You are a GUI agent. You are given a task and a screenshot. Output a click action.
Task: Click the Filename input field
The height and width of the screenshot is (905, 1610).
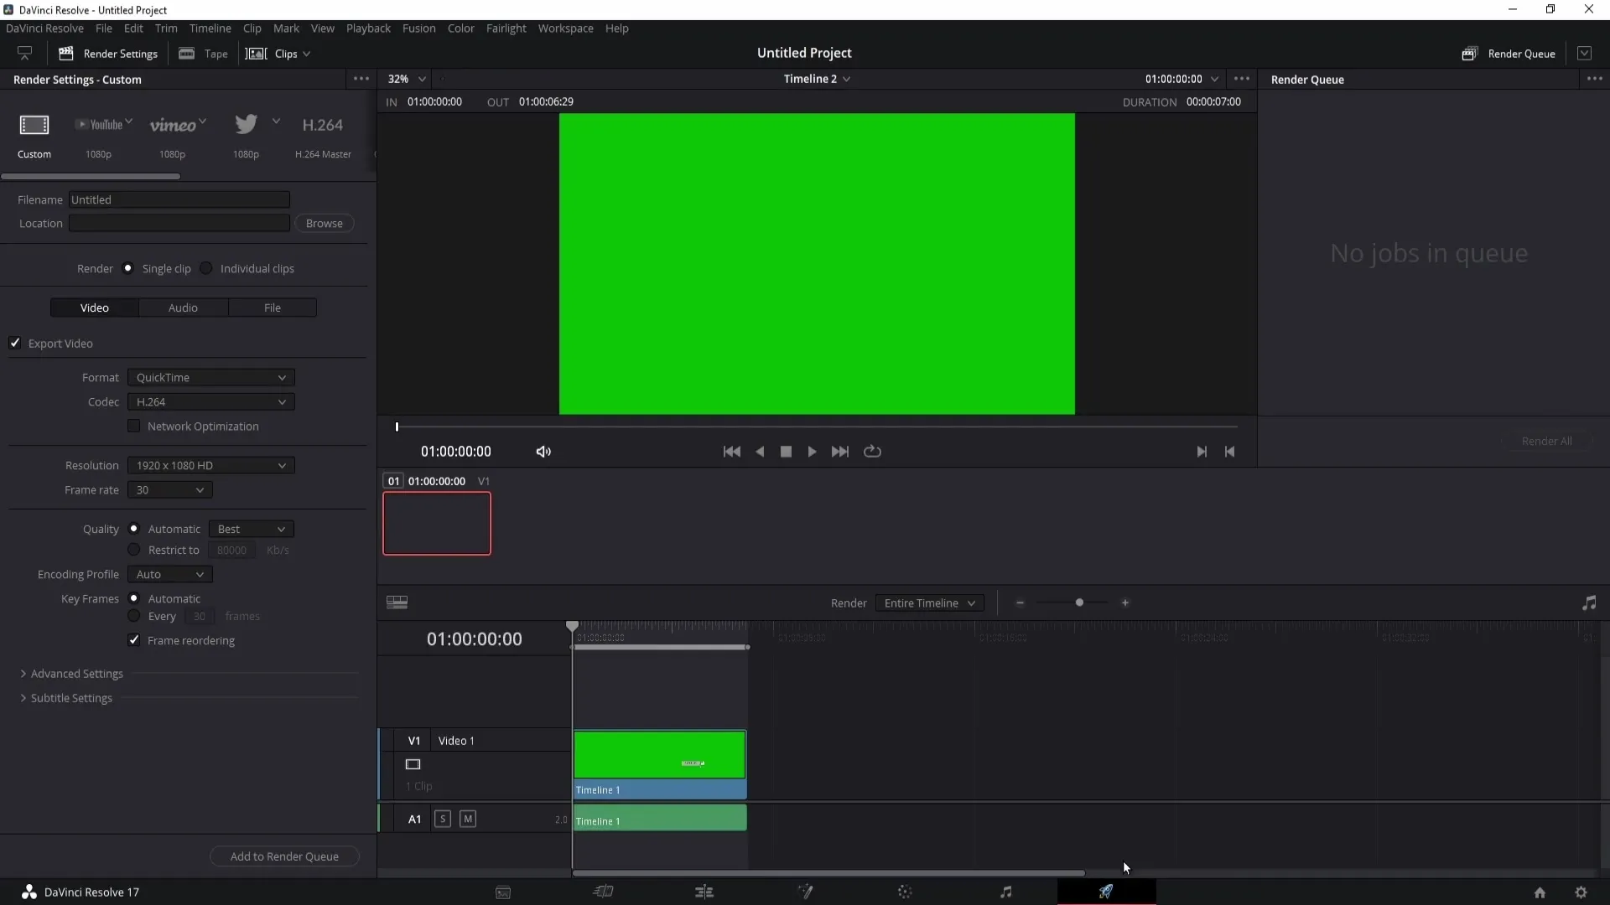(179, 199)
